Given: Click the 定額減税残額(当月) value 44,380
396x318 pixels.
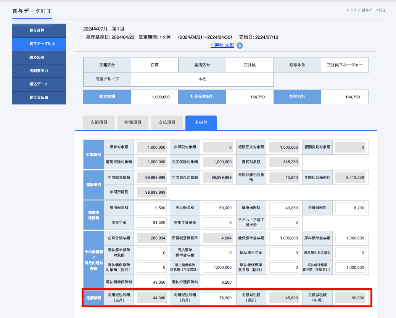Looking at the screenshot, I should click(152, 298).
